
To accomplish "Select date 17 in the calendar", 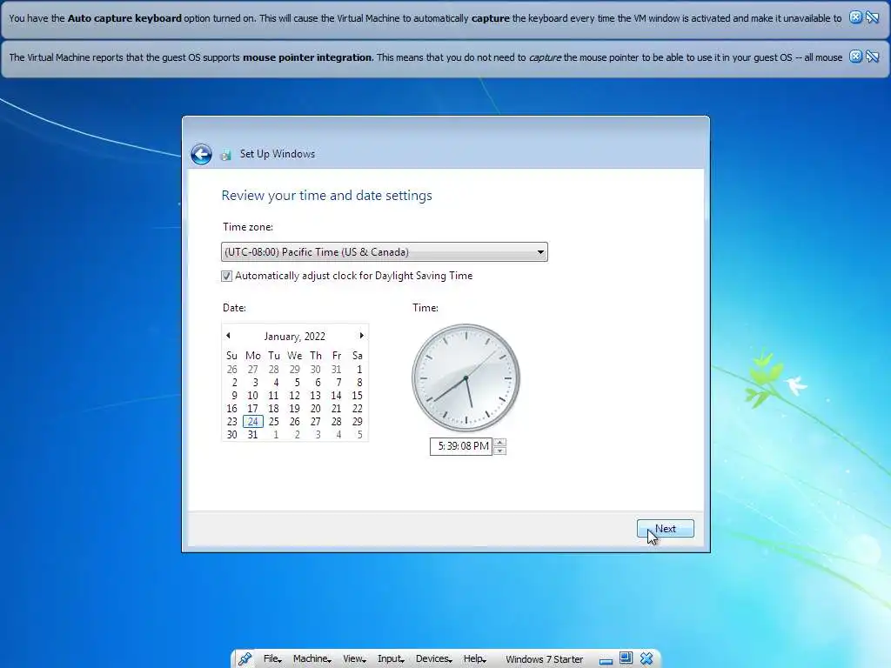I will click(253, 409).
